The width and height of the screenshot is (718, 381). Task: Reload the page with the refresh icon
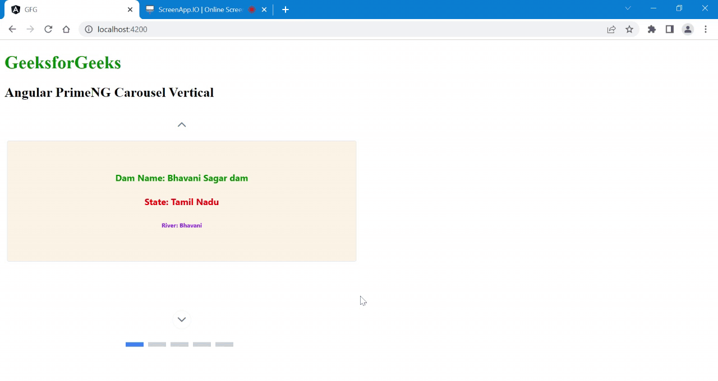(48, 29)
